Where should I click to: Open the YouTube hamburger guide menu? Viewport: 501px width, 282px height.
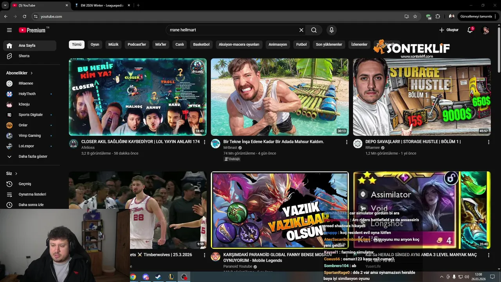click(9, 30)
